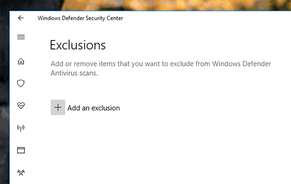Click the 'Add or remove items' description line
The image size is (291, 184).
click(x=161, y=64)
